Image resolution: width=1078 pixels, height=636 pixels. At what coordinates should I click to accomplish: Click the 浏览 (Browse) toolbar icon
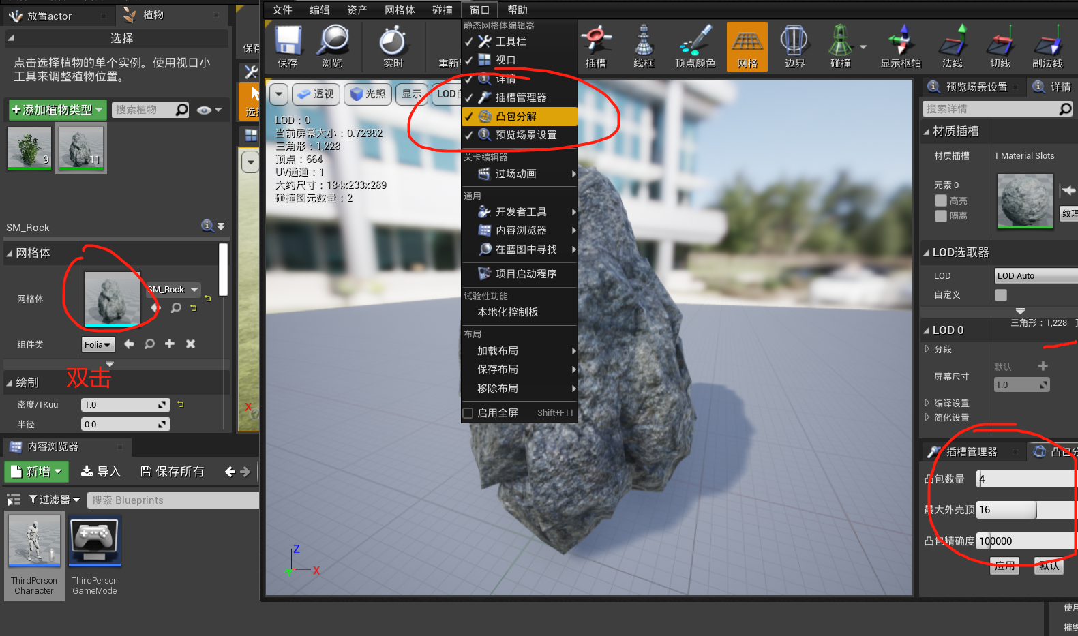(x=332, y=46)
